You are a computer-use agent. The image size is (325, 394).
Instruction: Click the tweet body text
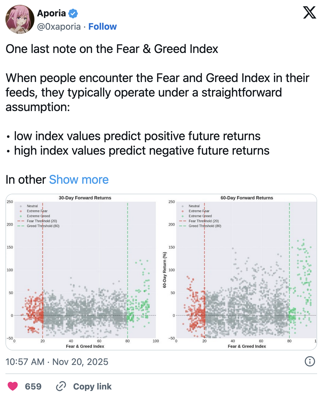tap(157, 93)
